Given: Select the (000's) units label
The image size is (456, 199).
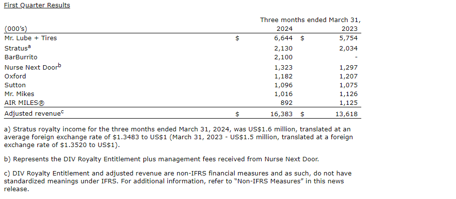Looking at the screenshot, I should [x=16, y=29].
